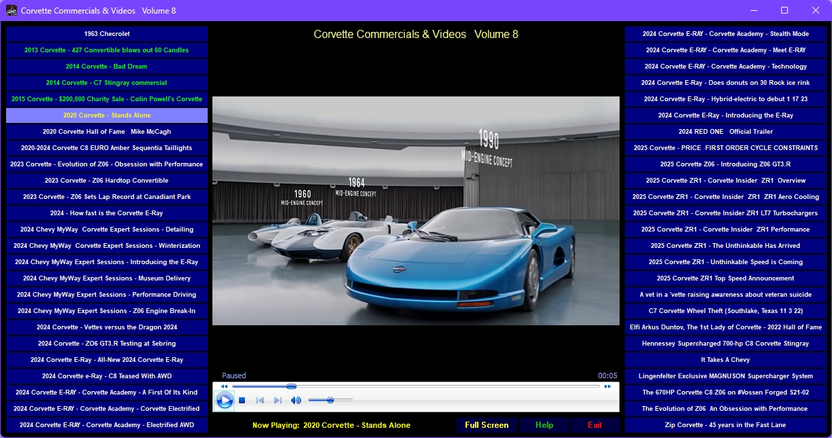Image resolution: width=832 pixels, height=438 pixels.
Task: Select Corvette Academy - Electrified AWD
Action: (x=107, y=425)
